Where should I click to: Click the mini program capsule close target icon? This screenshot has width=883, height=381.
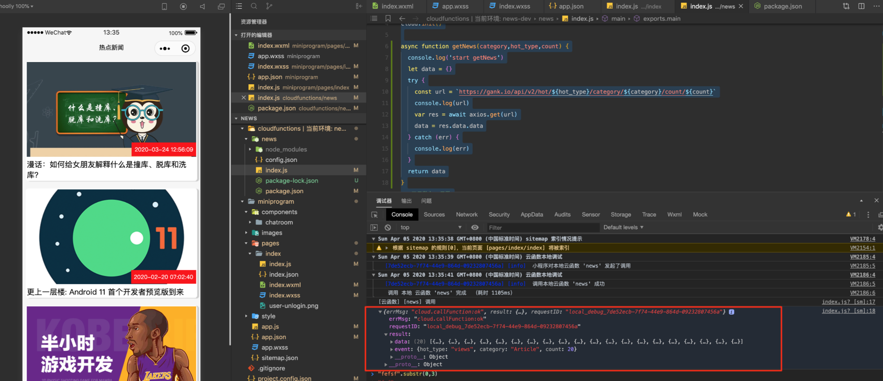point(185,48)
